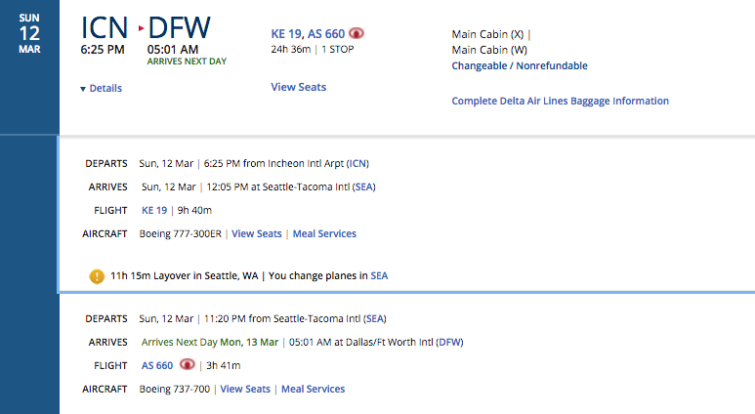This screenshot has height=414, width=755.
Task: Click SEA airport code in arrival row
Action: point(363,186)
